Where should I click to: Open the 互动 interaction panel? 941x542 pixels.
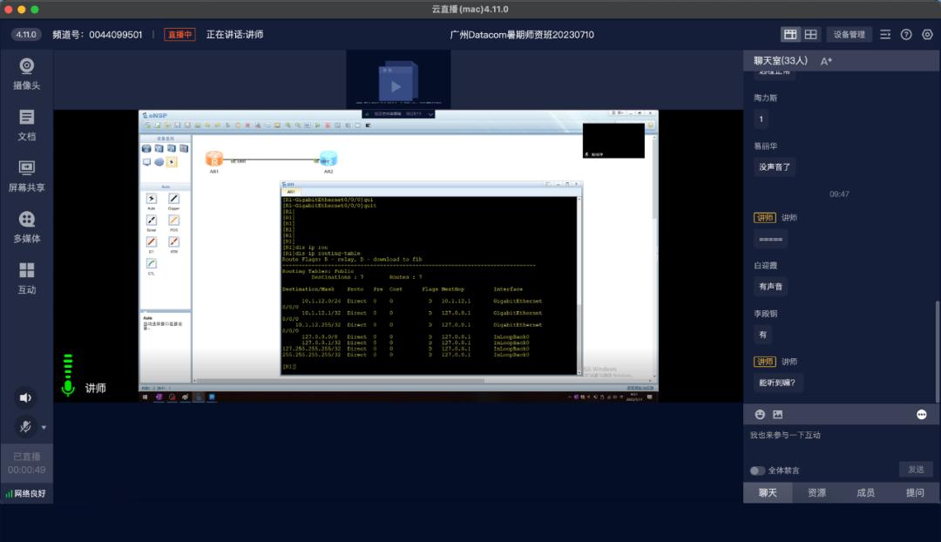pyautogui.click(x=26, y=277)
